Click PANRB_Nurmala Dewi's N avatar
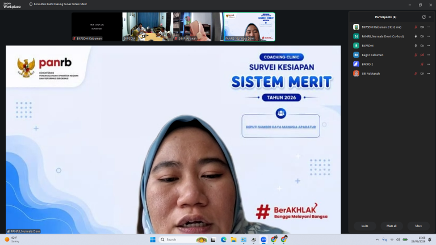 [356, 36]
